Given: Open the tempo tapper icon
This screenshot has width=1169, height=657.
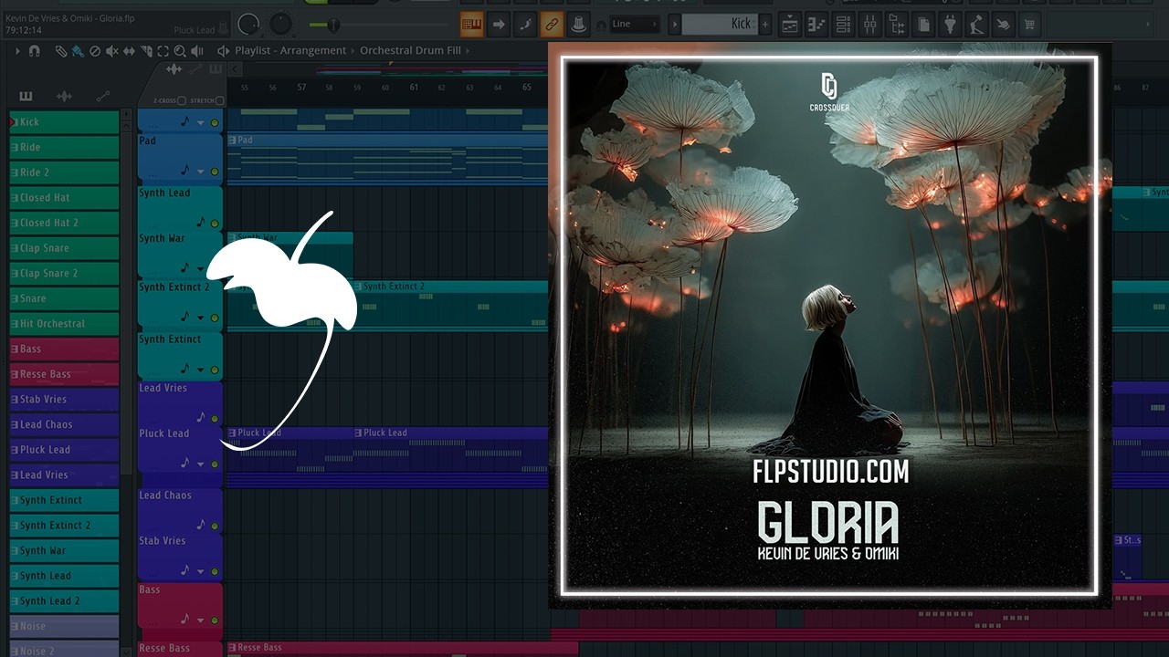Looking at the screenshot, I should pos(977,24).
